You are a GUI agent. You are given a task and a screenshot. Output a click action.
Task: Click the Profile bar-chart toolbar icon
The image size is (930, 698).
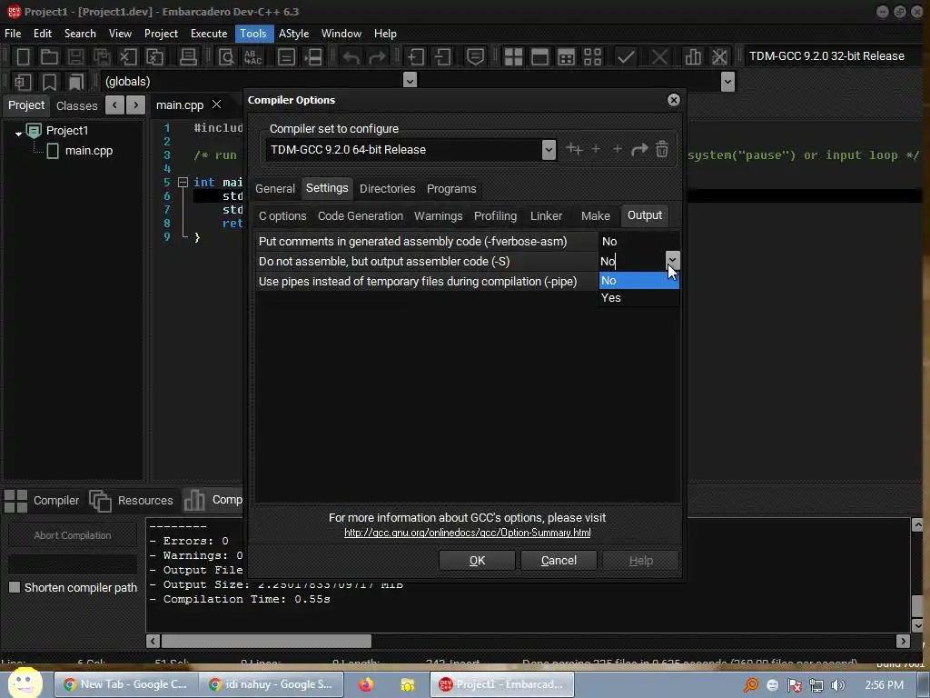click(x=693, y=56)
